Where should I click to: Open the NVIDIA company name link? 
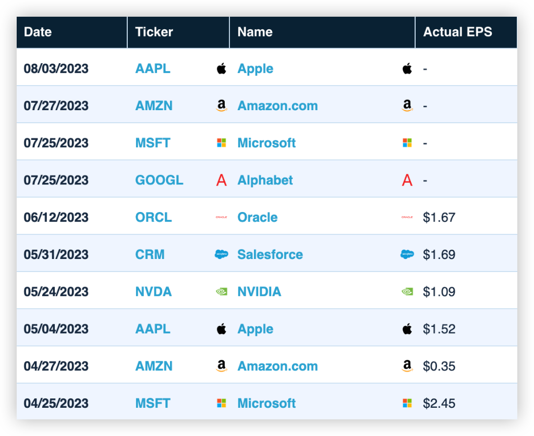click(259, 292)
